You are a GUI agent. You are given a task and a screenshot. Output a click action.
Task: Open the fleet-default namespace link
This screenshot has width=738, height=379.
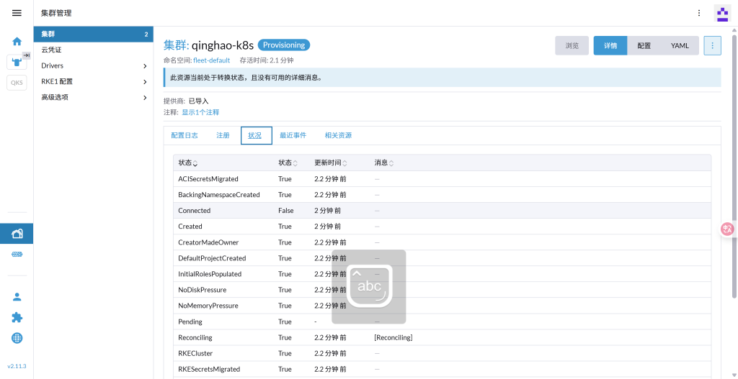(x=211, y=60)
